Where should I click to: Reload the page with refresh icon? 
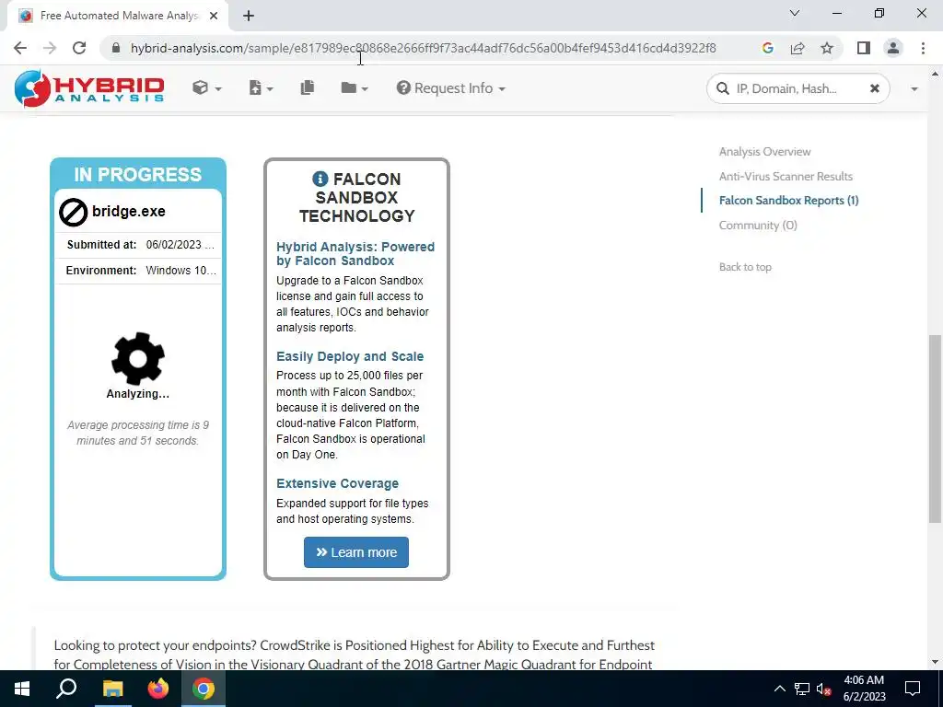(79, 48)
